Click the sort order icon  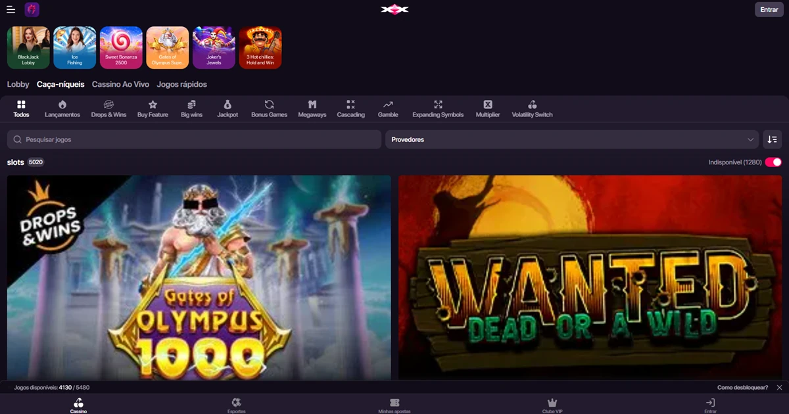[x=772, y=139]
